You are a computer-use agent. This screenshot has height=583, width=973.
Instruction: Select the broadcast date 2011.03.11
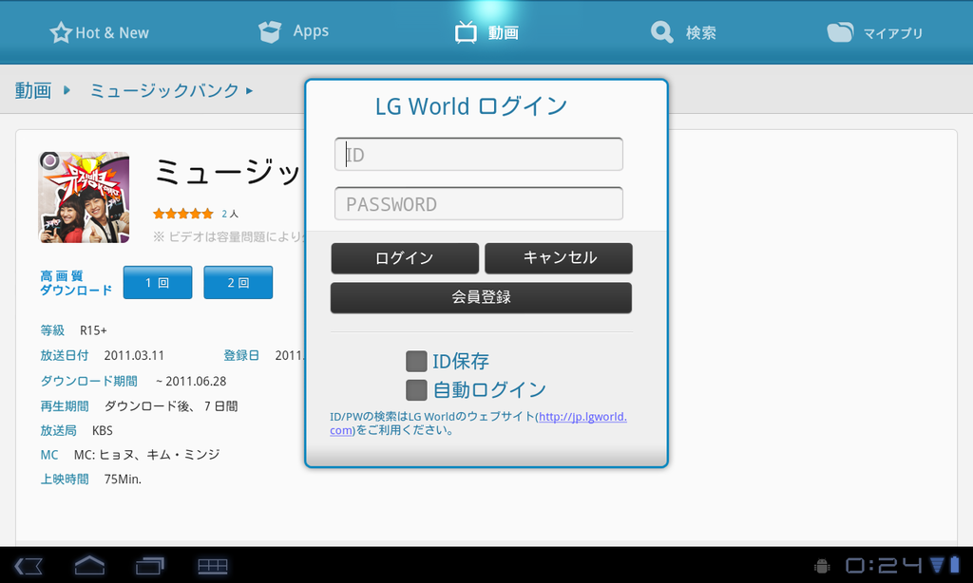(134, 356)
